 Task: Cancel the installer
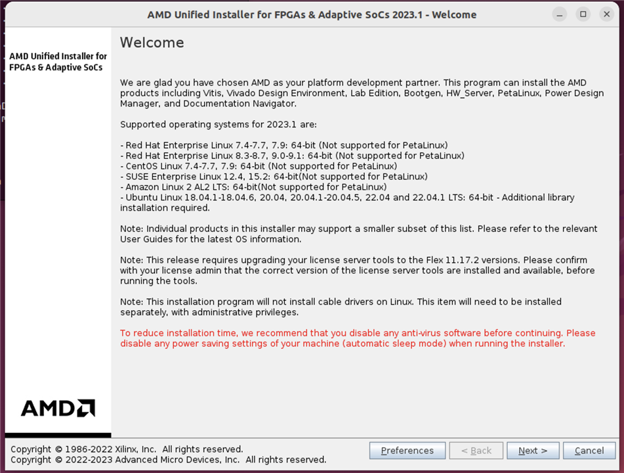tap(589, 451)
